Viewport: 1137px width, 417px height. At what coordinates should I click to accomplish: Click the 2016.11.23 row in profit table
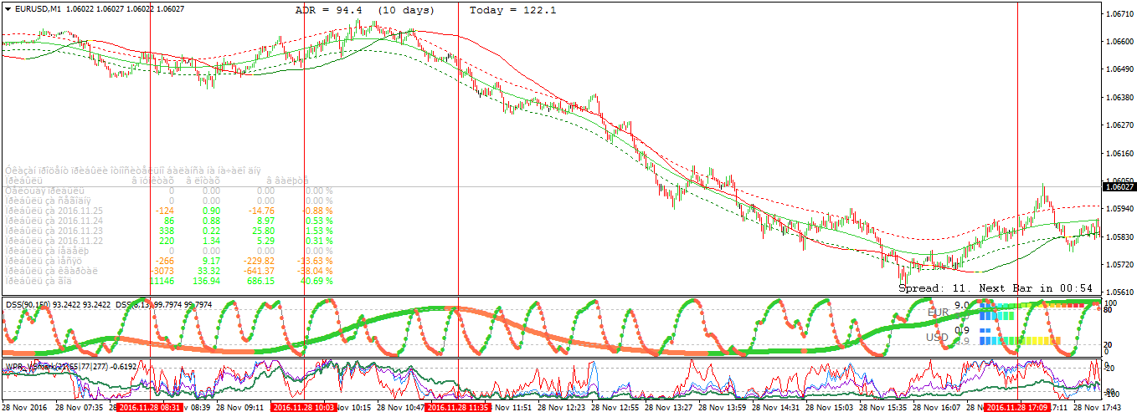(x=168, y=231)
